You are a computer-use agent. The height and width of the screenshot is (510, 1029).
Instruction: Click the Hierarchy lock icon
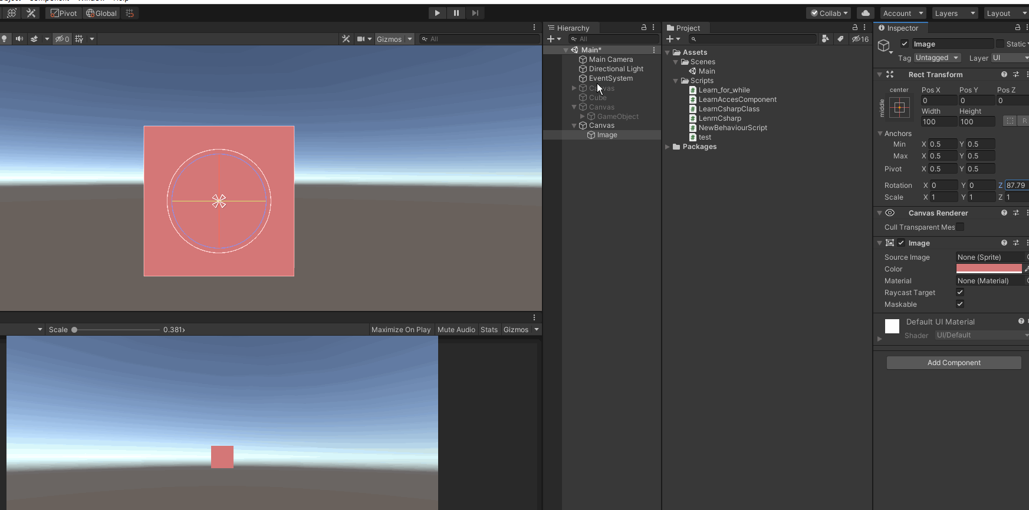point(644,28)
